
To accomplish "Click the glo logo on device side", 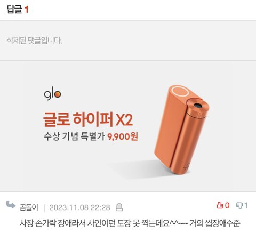I will click(187, 166).
